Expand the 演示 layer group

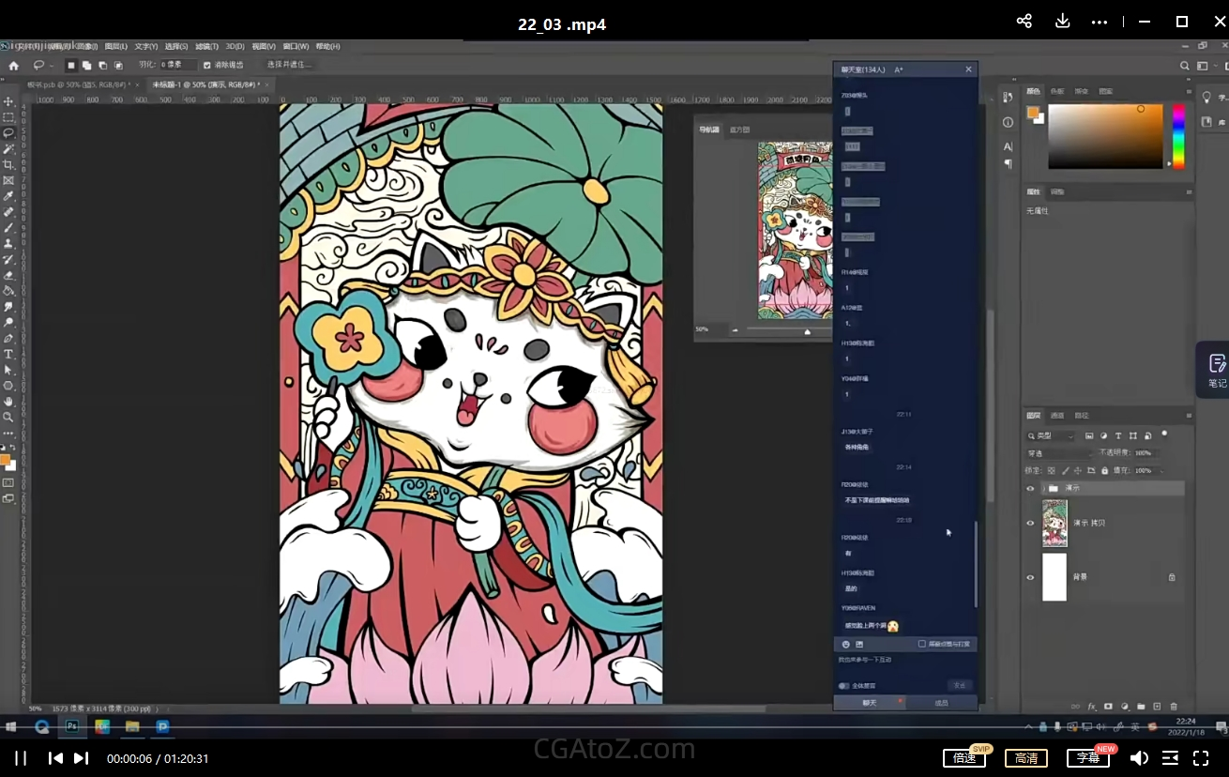(1042, 489)
